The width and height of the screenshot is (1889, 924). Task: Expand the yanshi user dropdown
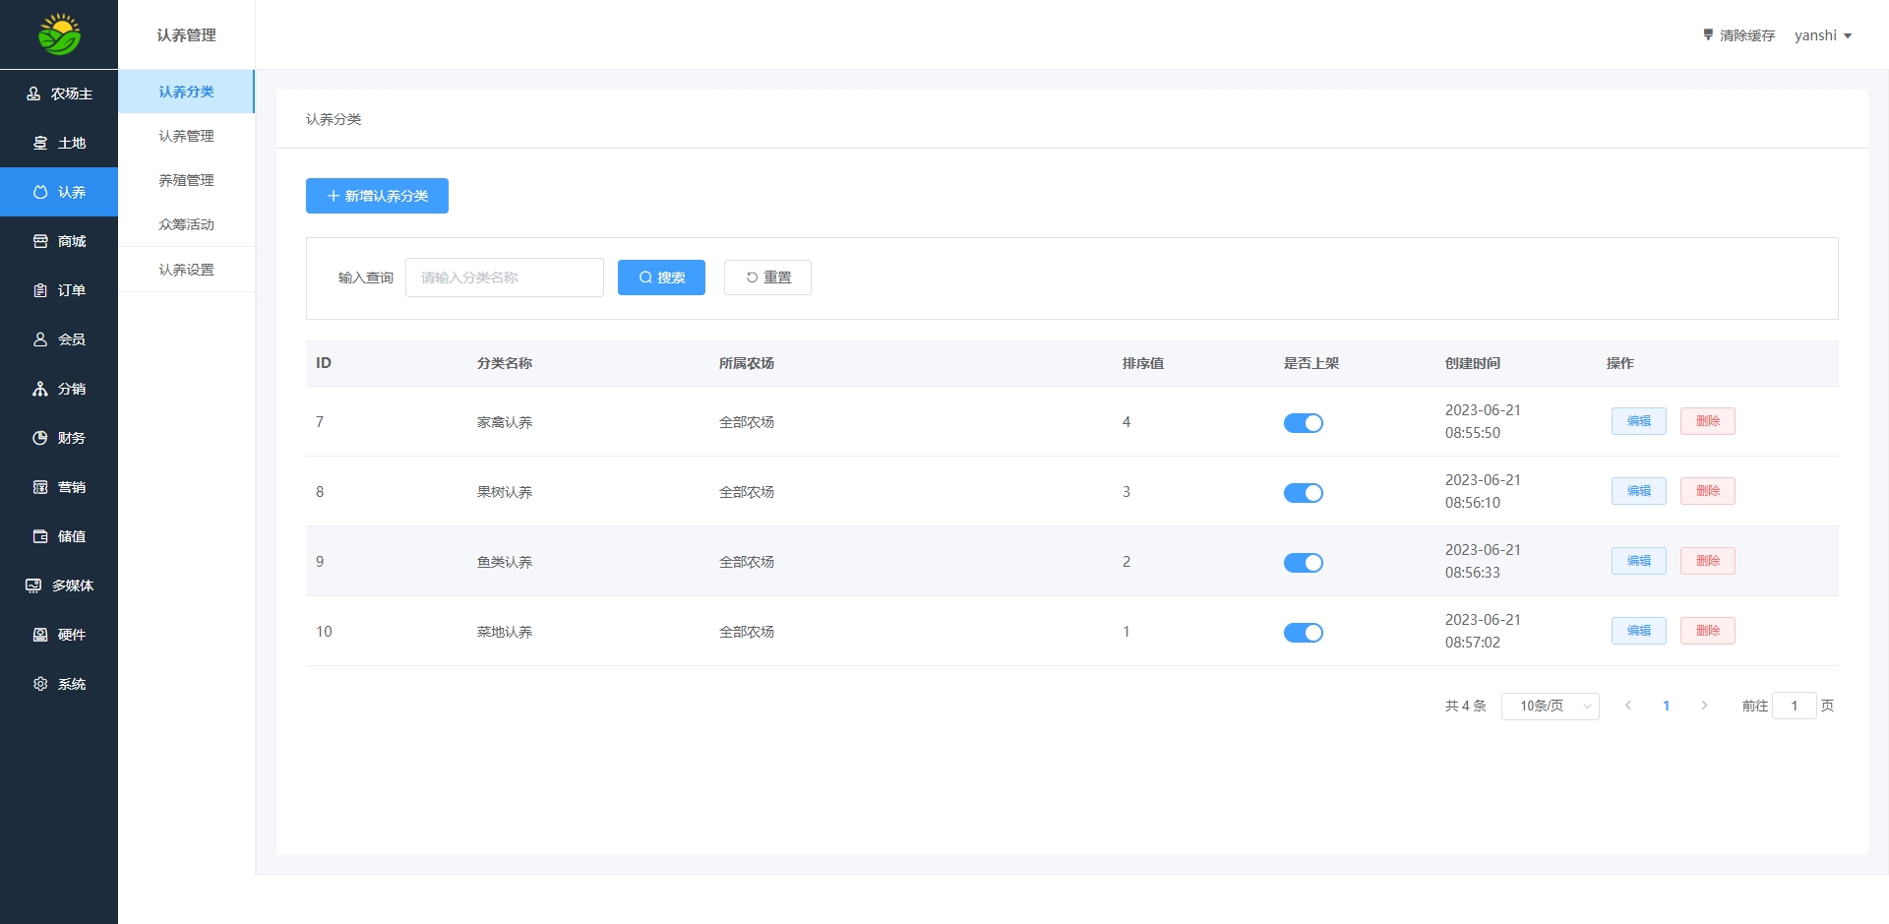click(1822, 35)
